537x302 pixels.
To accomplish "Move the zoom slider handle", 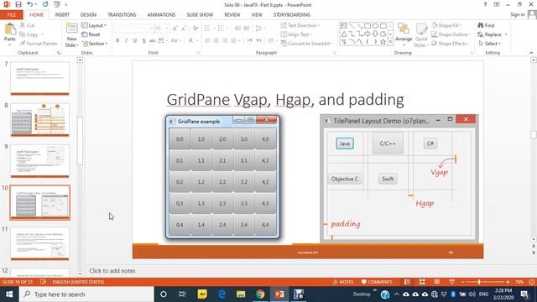I will (479, 282).
